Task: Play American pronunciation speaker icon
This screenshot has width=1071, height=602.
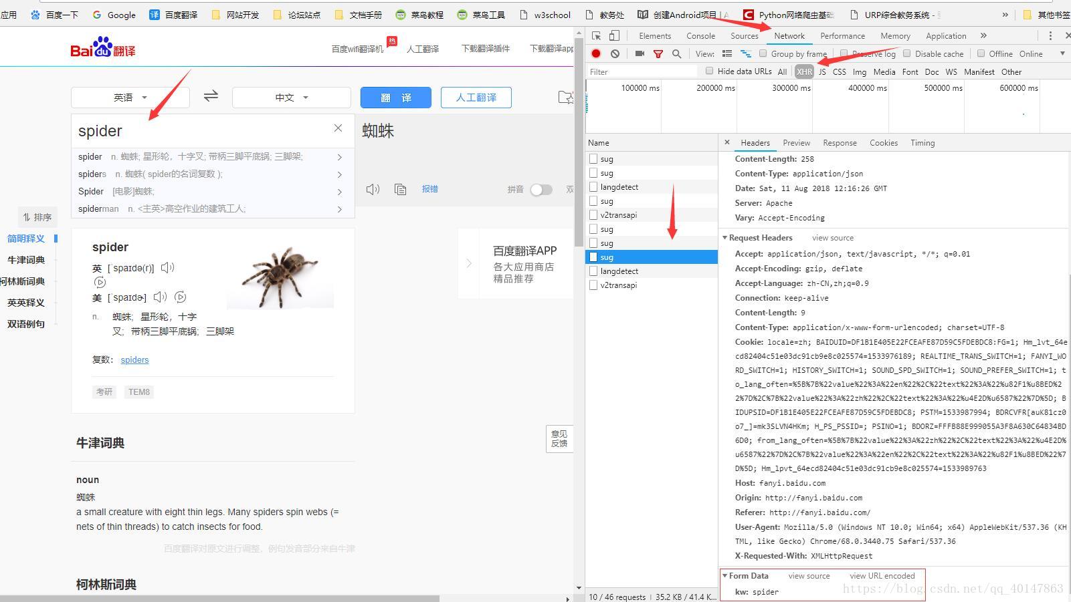Action: click(x=160, y=297)
